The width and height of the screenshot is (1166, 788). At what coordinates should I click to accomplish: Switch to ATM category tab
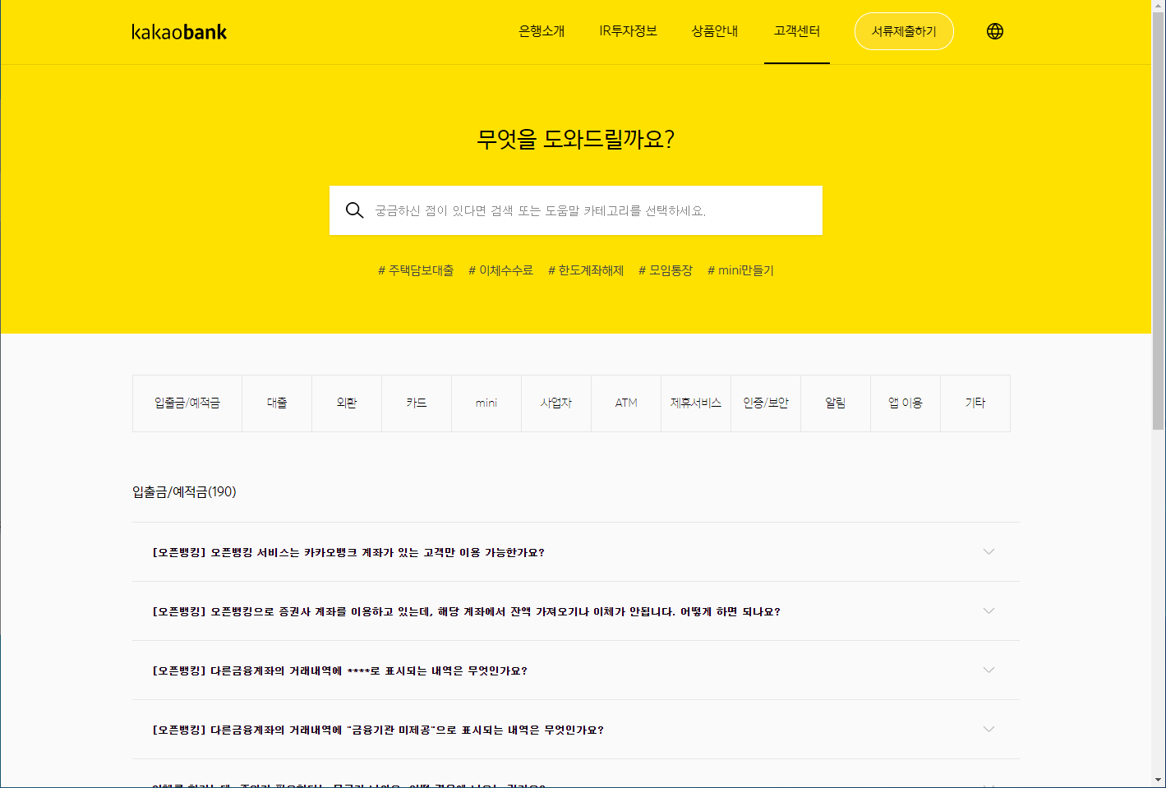point(626,403)
